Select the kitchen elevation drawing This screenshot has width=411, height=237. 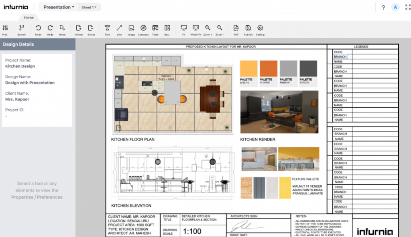173,172
